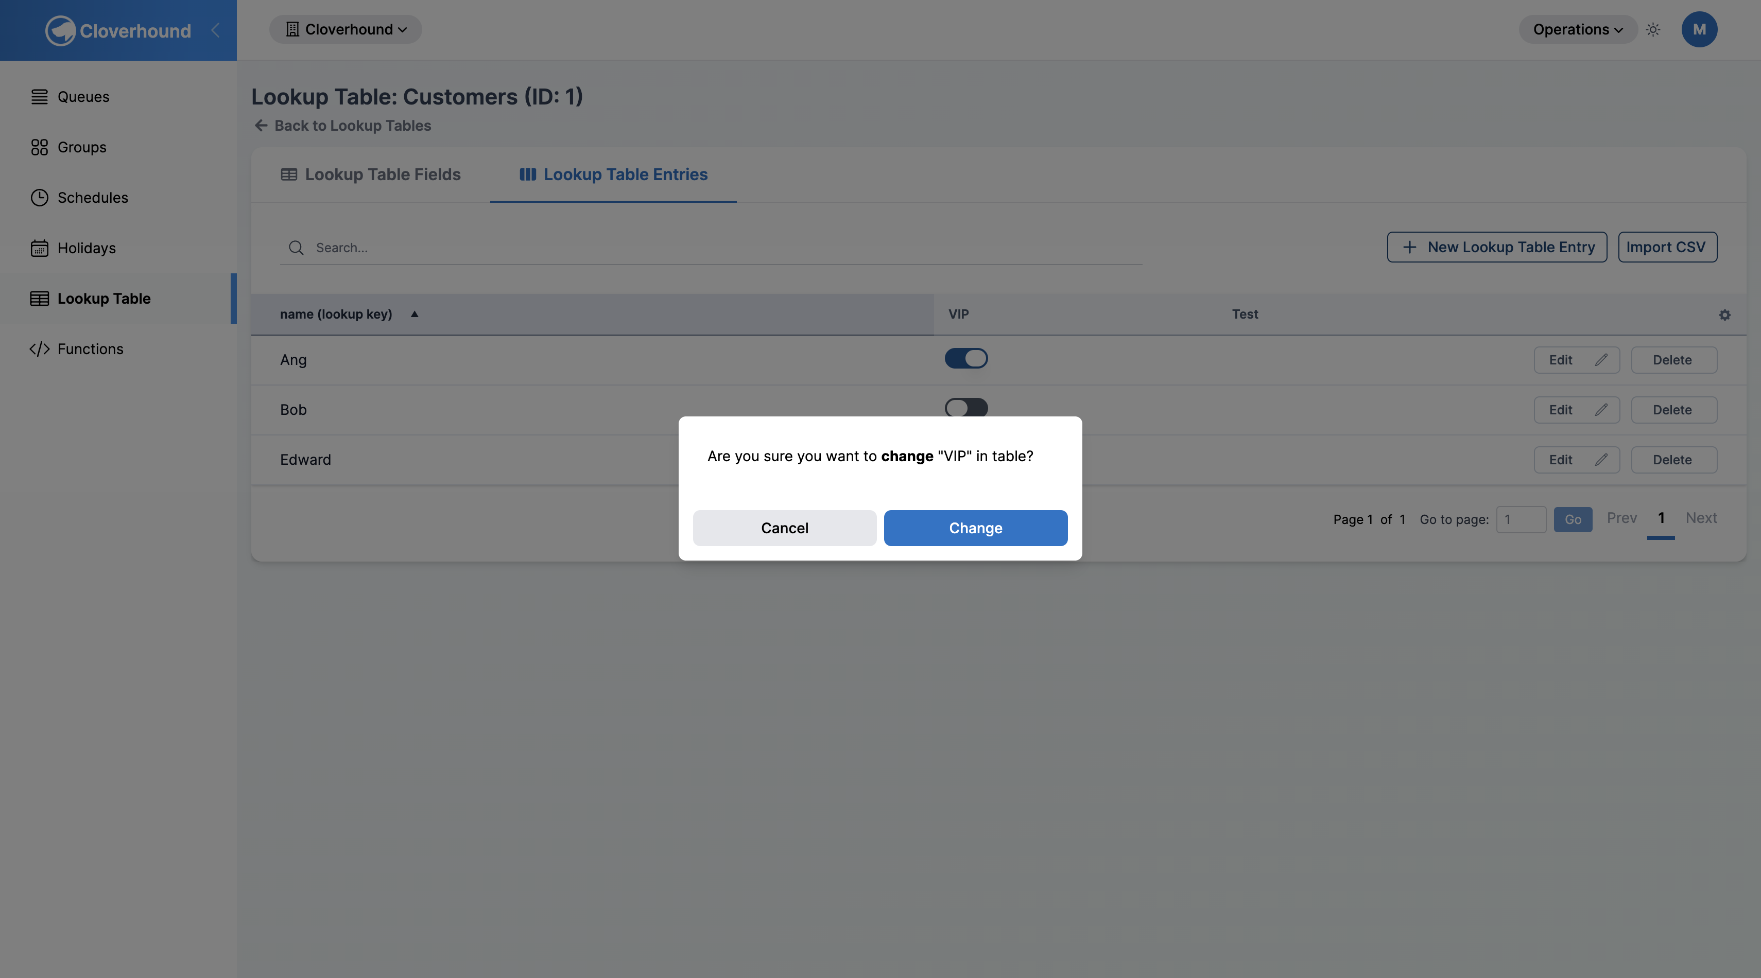Click the Test column header

pyautogui.click(x=1245, y=315)
